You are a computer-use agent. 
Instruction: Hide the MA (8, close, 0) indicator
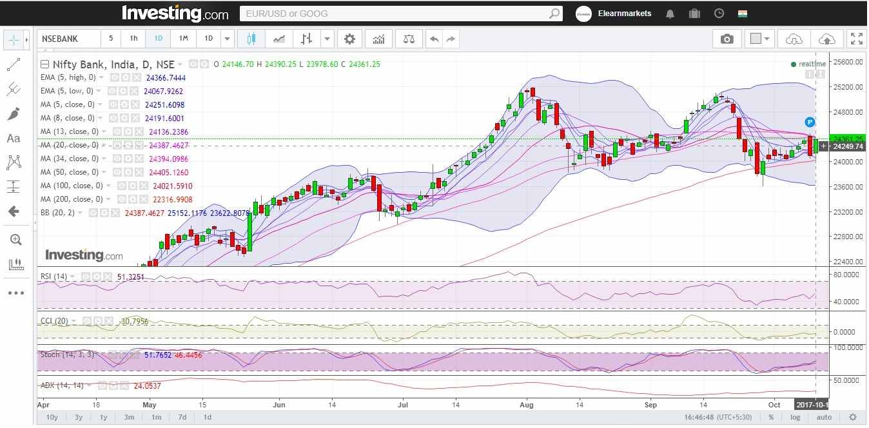(x=113, y=118)
